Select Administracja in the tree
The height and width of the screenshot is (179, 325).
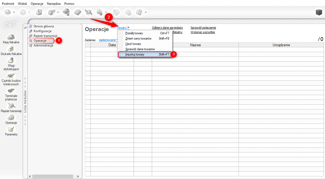[x=41, y=45]
